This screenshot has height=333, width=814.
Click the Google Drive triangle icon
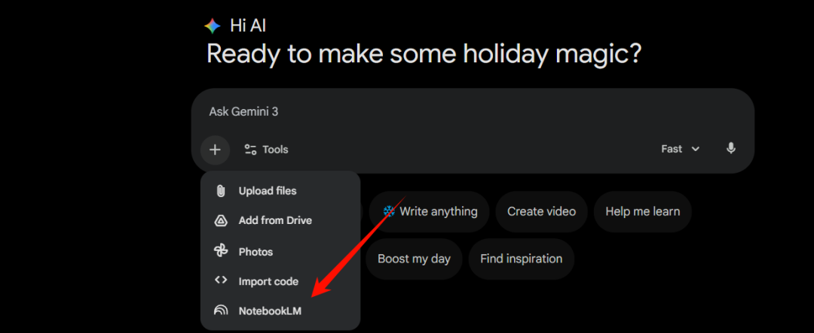coord(221,221)
